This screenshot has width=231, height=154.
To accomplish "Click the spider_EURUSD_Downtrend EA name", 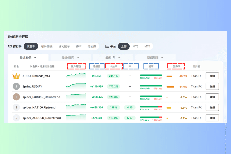I will pyautogui.click(x=41, y=97).
